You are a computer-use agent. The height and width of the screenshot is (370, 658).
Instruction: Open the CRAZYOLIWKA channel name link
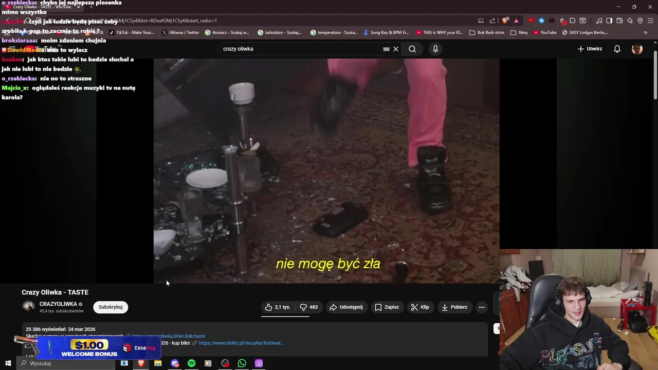point(58,304)
